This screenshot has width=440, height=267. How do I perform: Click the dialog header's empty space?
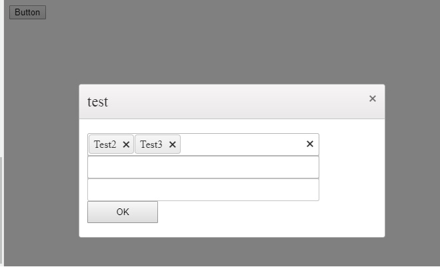coord(233,102)
